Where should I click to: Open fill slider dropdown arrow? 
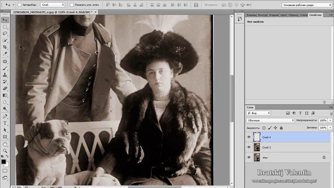[330, 127]
